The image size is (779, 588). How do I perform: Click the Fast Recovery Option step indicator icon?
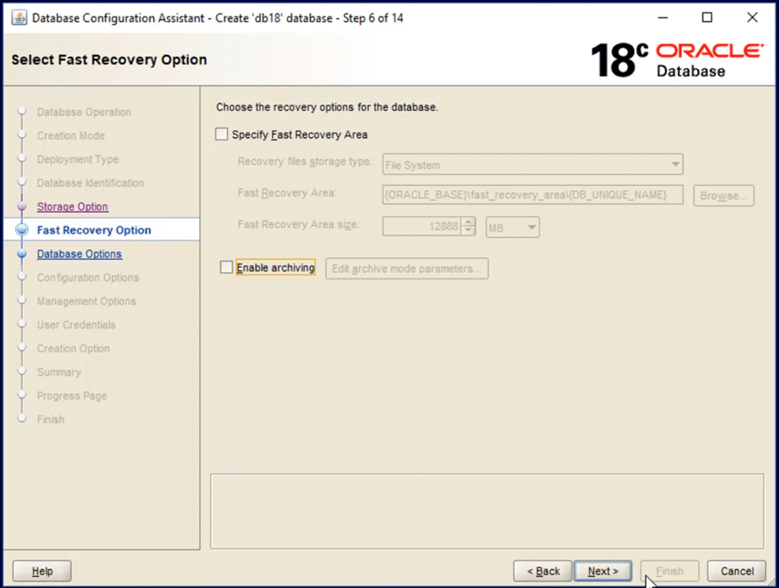[x=22, y=230]
